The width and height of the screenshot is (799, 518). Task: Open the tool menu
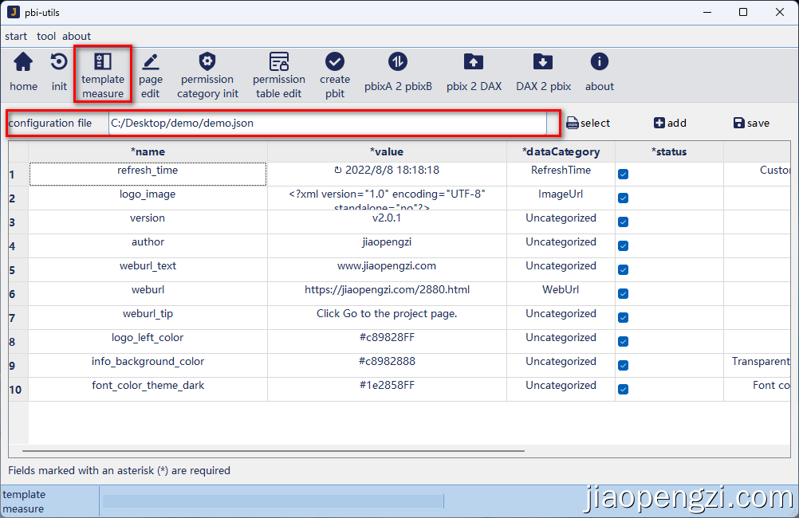coord(46,36)
